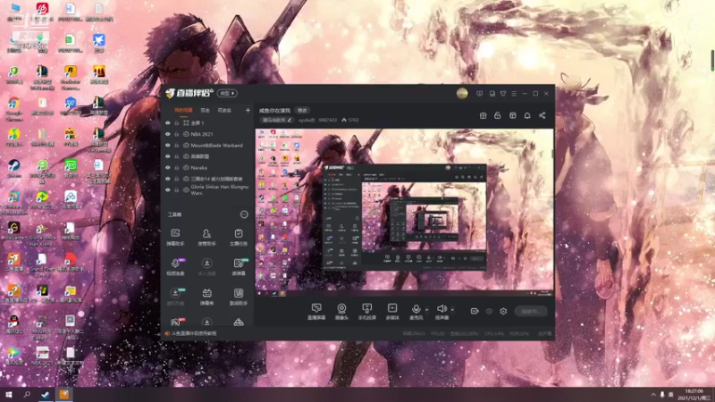Click the Steam taskbar icon
The height and width of the screenshot is (402, 715).
pos(46,395)
